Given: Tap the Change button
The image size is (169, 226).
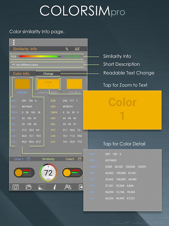Looking at the screenshot, I should tap(48, 74).
